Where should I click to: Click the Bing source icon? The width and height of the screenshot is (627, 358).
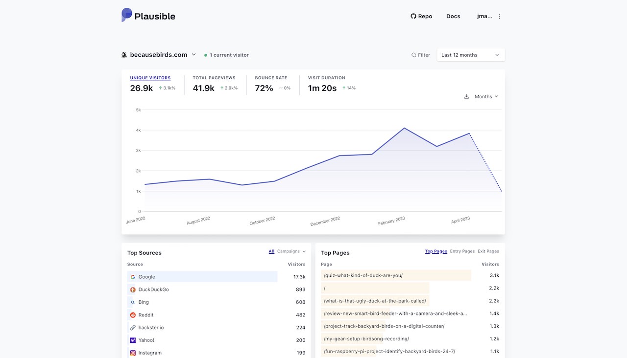pos(133,302)
